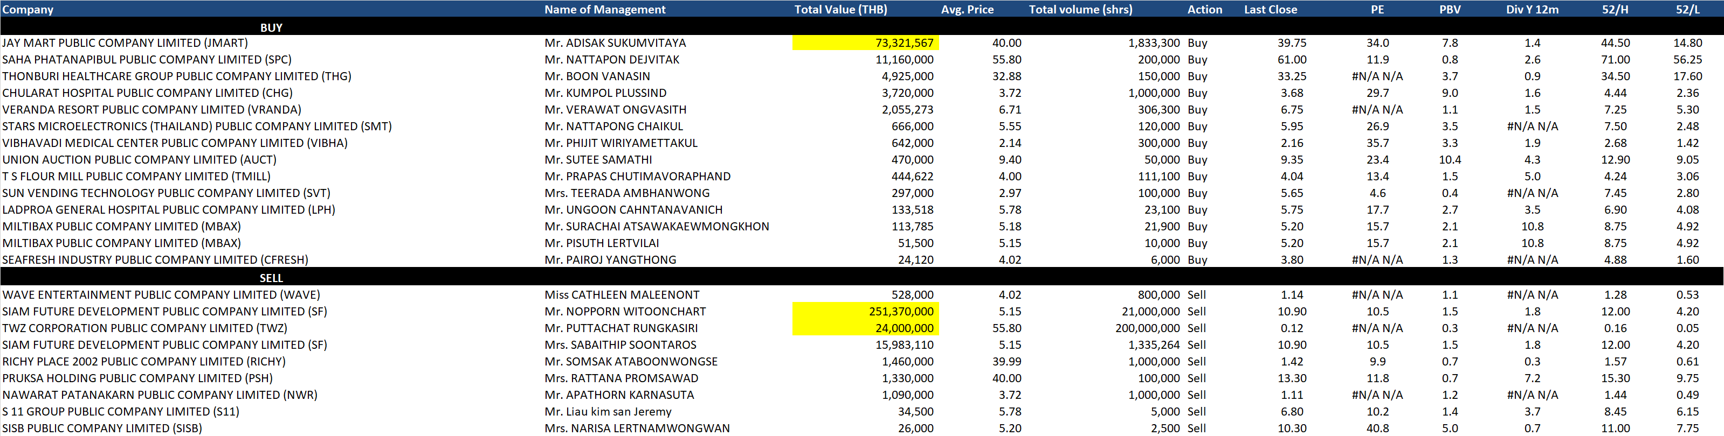Click Mrs. TEERADA AMBHANWONG name cell
The height and width of the screenshot is (436, 1724).
(x=626, y=193)
